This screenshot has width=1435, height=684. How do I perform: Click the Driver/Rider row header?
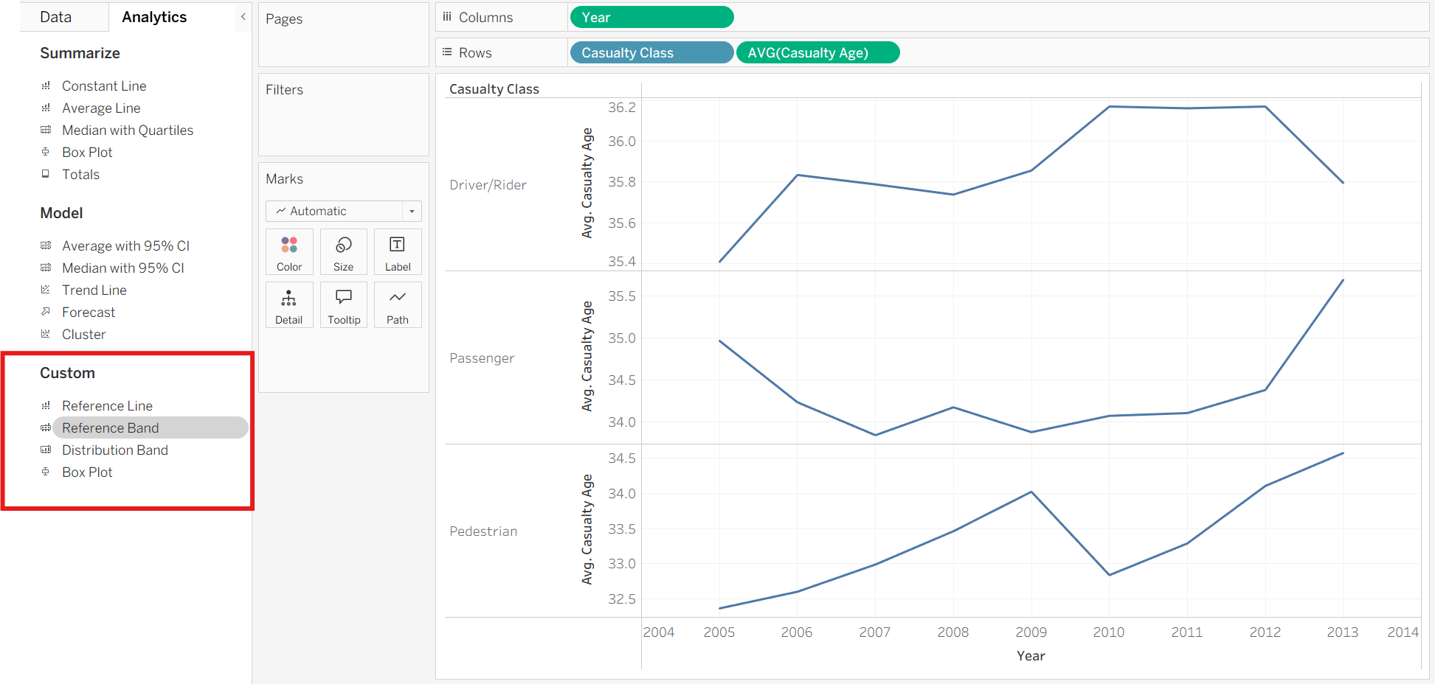[488, 184]
